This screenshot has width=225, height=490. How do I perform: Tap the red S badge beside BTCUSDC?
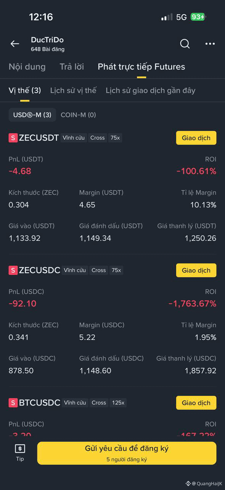(x=13, y=403)
